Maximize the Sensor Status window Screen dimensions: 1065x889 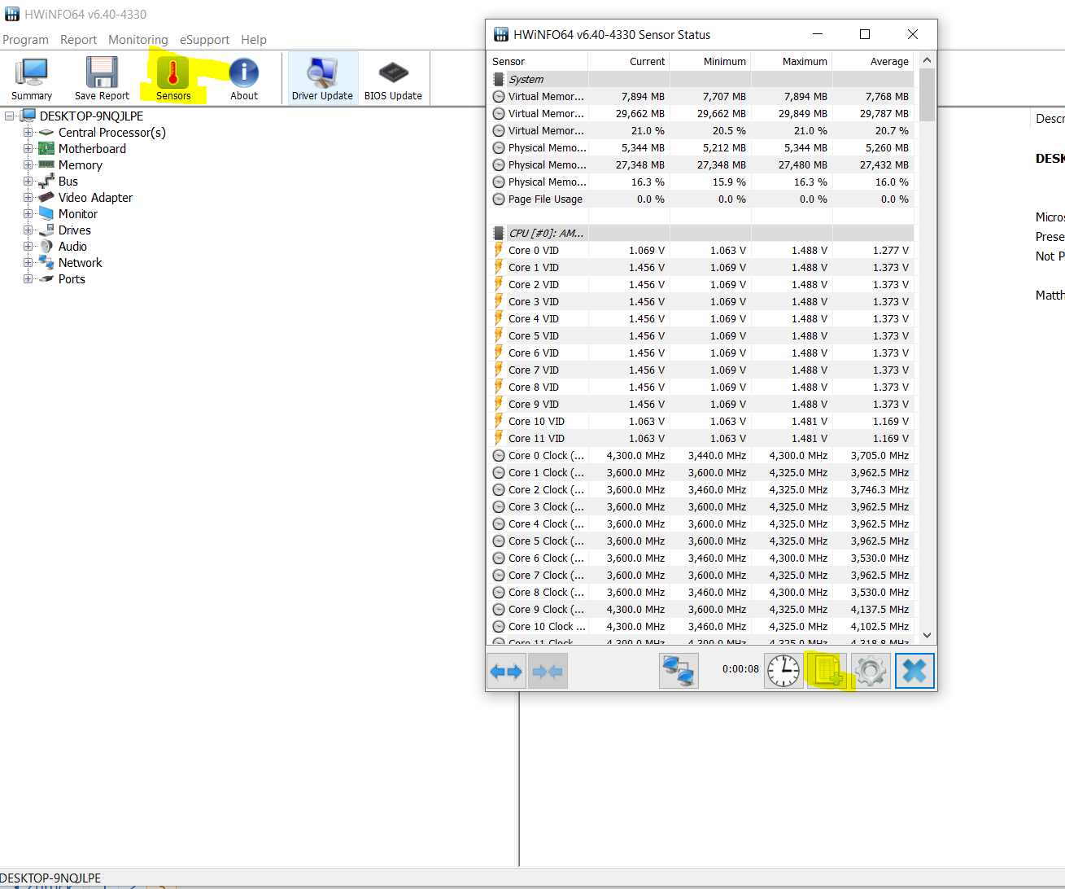coord(865,34)
